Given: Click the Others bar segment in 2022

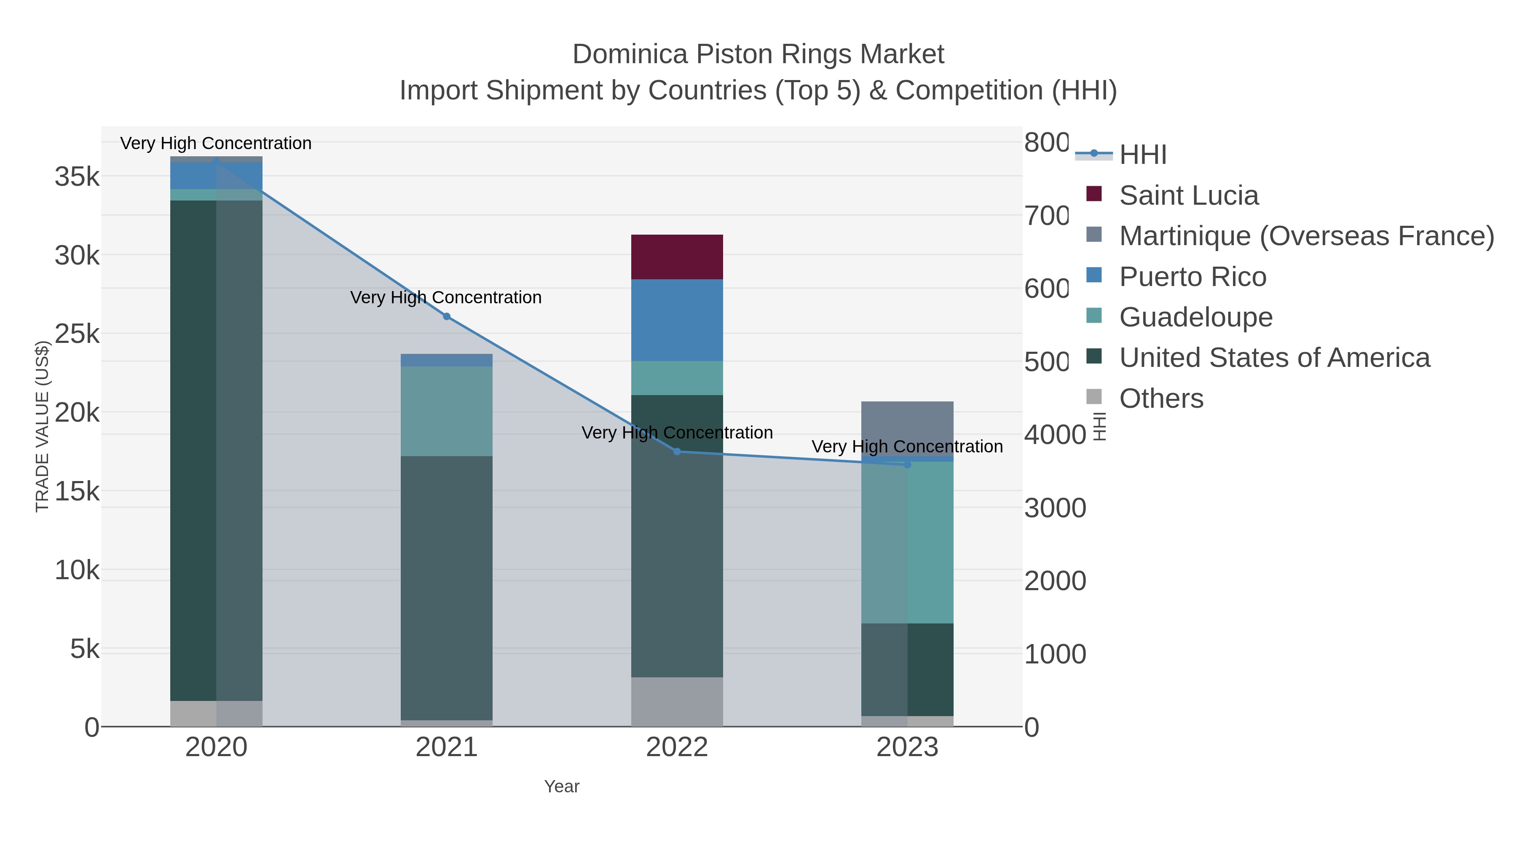Looking at the screenshot, I should tap(677, 702).
